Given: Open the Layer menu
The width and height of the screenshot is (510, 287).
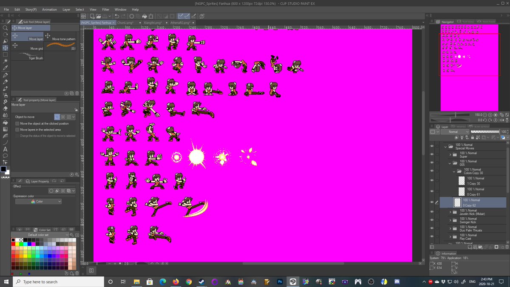Looking at the screenshot, I should point(66,9).
